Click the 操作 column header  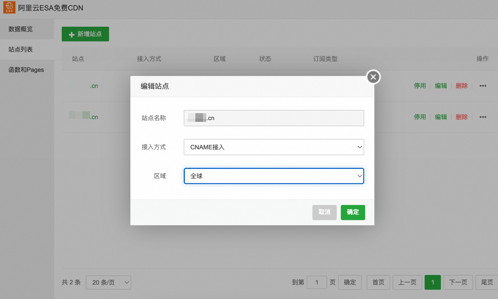[483, 59]
